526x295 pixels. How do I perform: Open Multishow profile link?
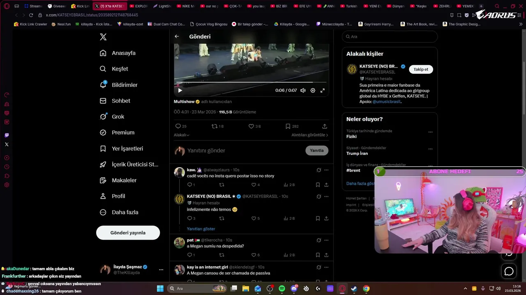184,102
